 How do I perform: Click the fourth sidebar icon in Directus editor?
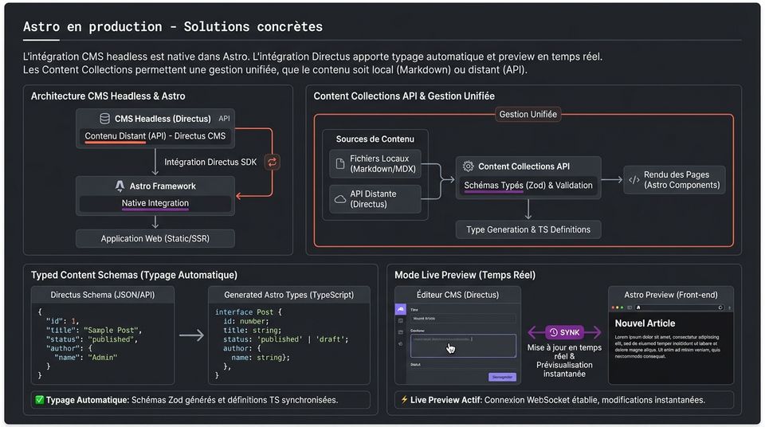pos(401,343)
